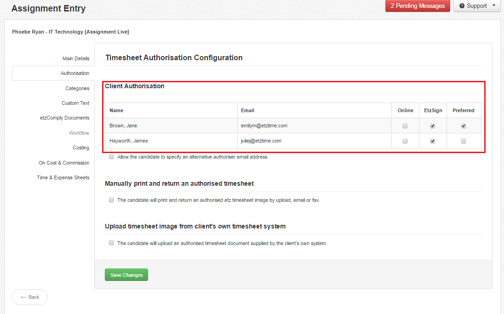Open the Costing tab
The height and width of the screenshot is (314, 504).
point(80,148)
